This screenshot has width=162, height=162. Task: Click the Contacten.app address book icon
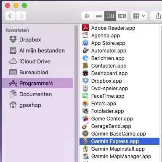pos(85,65)
